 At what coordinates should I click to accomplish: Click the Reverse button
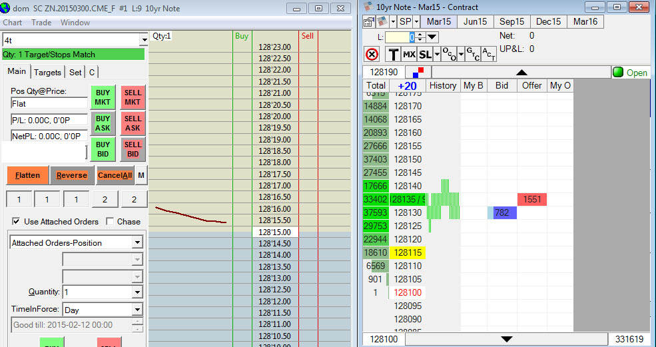tap(71, 175)
